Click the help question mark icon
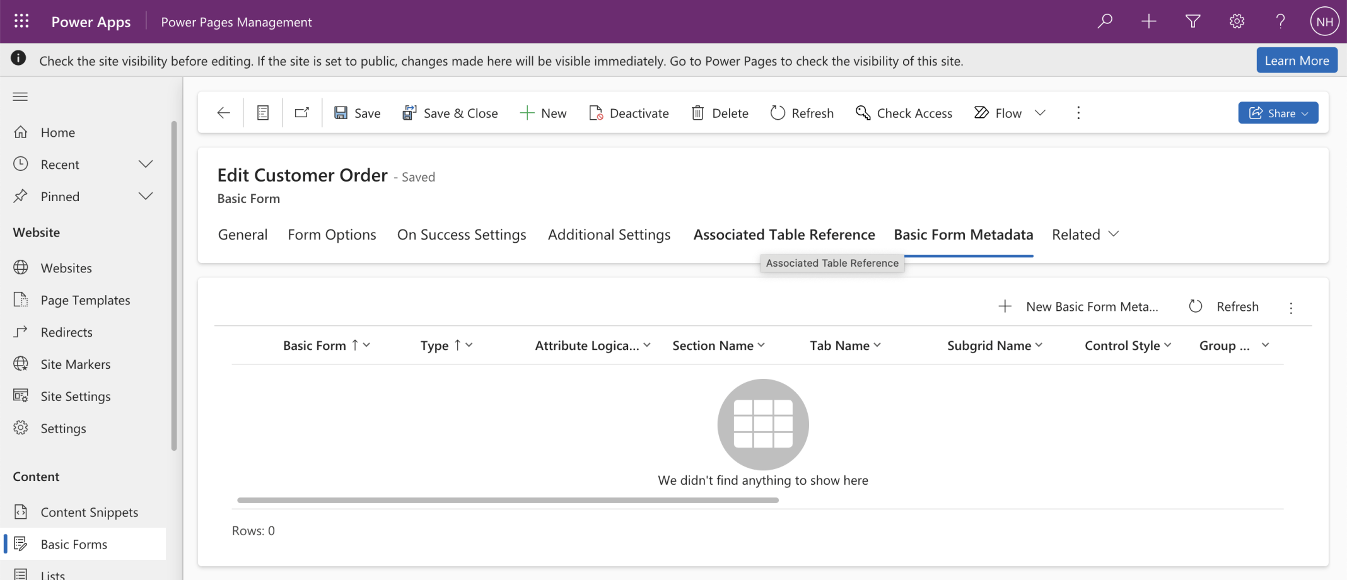This screenshot has width=1347, height=580. (1280, 21)
